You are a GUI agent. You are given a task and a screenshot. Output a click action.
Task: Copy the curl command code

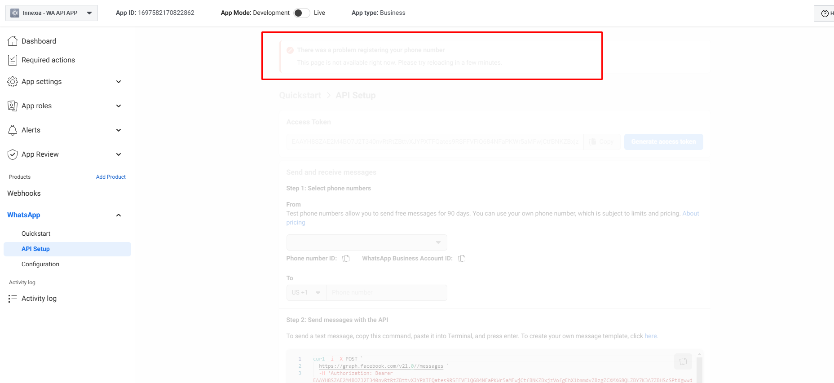683,361
